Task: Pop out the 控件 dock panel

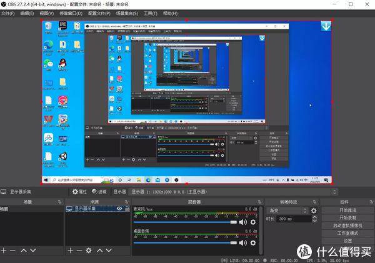Action: [x=371, y=202]
